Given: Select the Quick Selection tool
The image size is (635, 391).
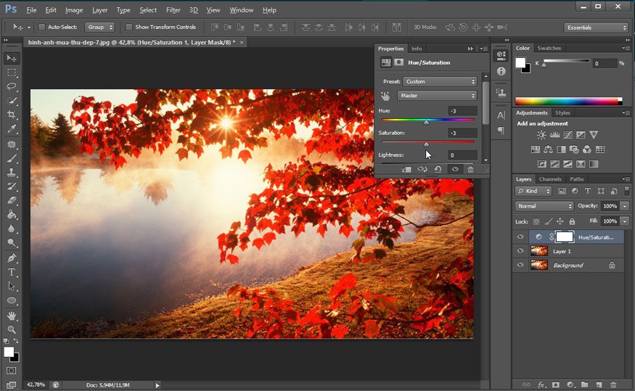Looking at the screenshot, I should (12, 100).
